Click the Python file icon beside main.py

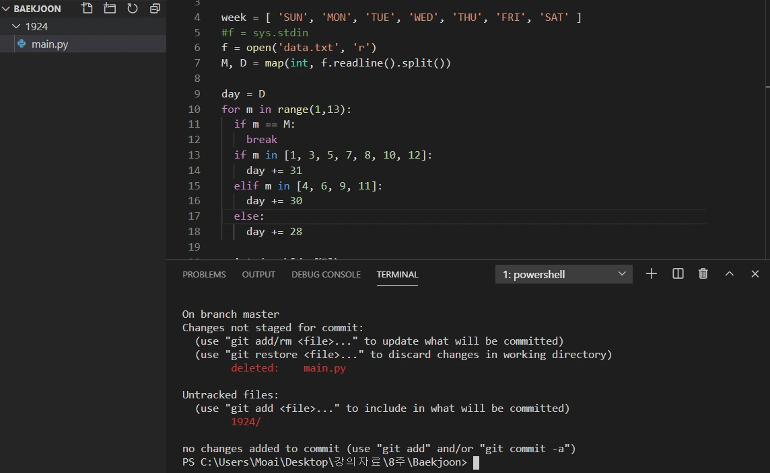(21, 44)
